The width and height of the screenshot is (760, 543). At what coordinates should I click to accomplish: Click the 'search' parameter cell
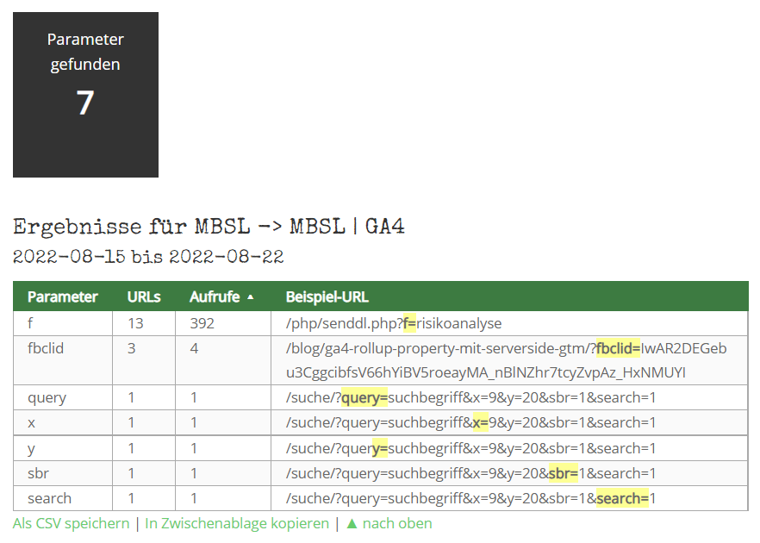click(x=49, y=498)
